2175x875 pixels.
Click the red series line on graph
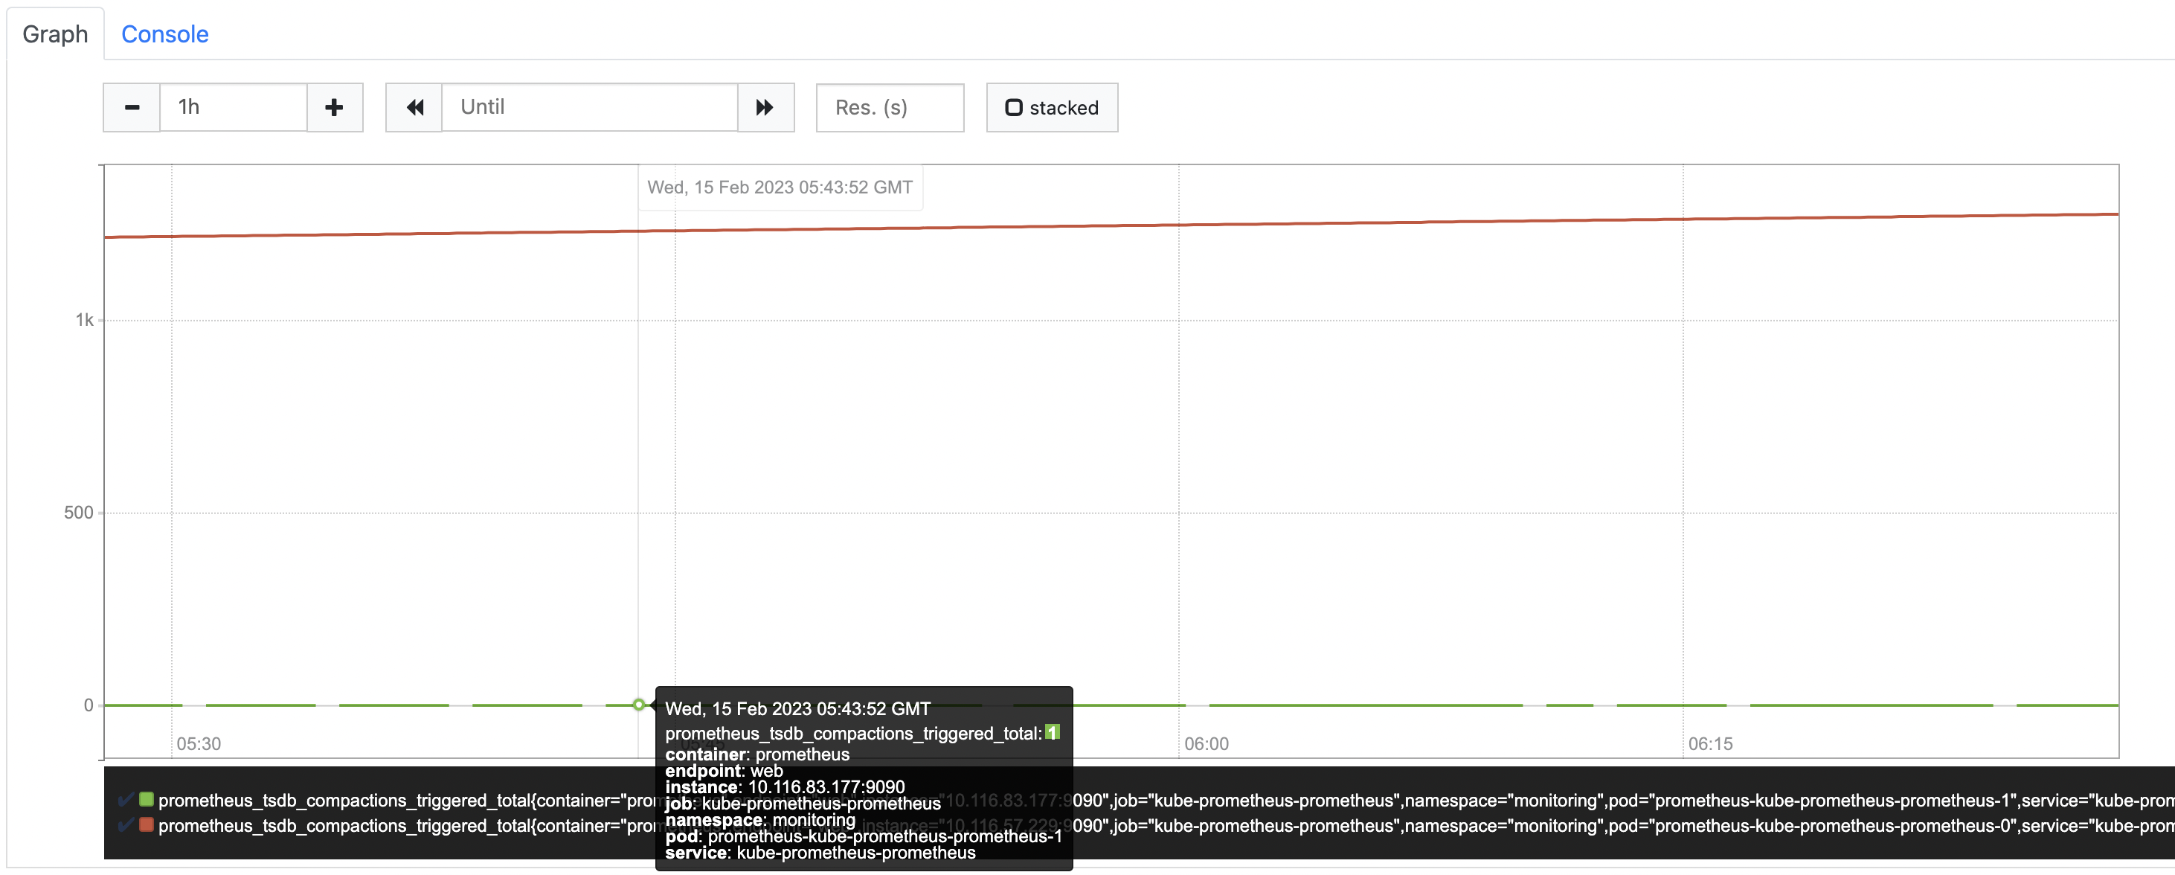pos(1351,222)
